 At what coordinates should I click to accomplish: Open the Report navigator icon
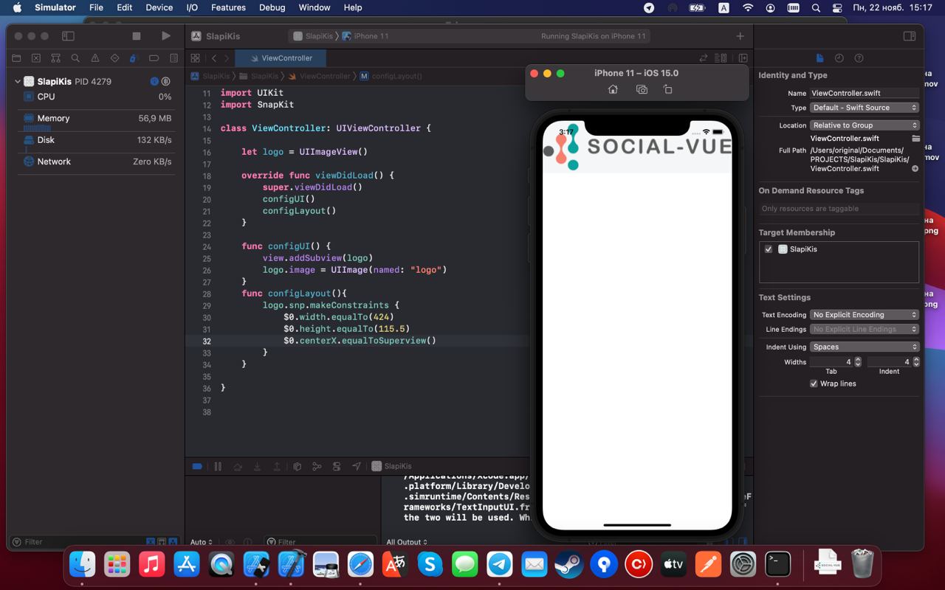173,58
